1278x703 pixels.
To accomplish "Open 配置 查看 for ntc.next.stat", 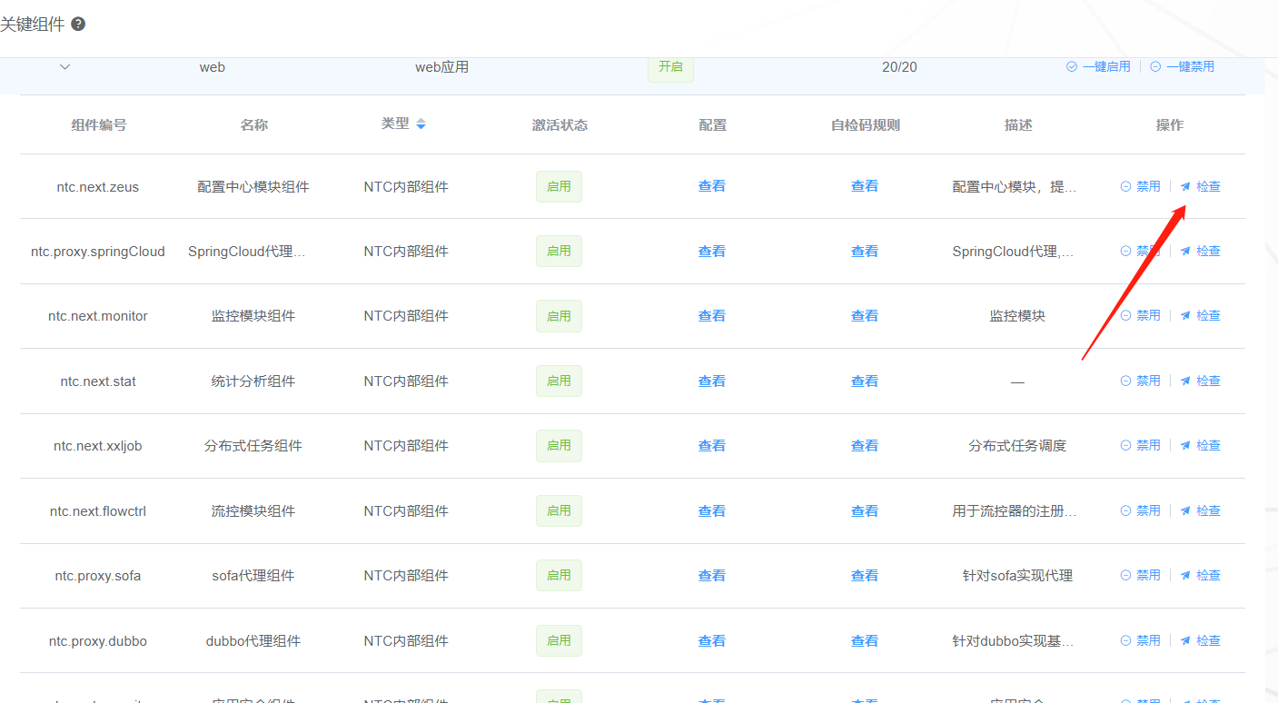I will point(712,381).
